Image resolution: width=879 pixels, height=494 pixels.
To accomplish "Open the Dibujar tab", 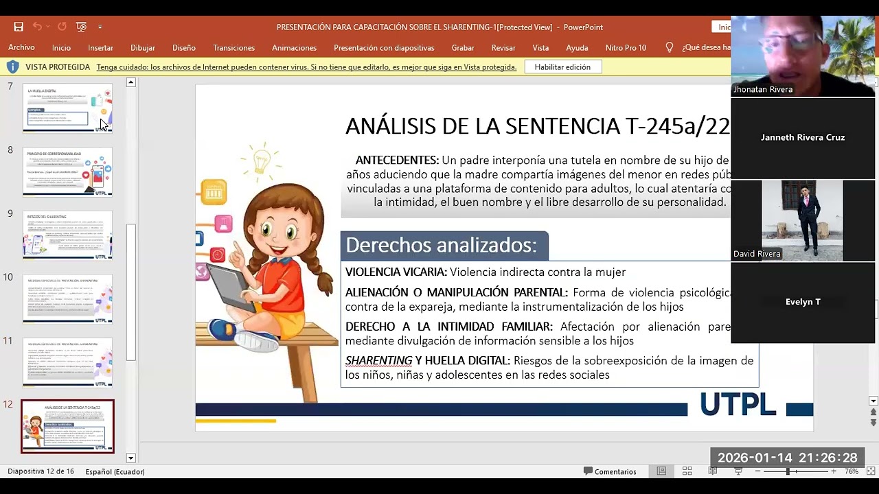I will click(142, 47).
